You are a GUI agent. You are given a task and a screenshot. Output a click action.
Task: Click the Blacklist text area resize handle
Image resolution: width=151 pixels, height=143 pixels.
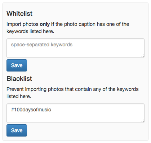coord(142,121)
